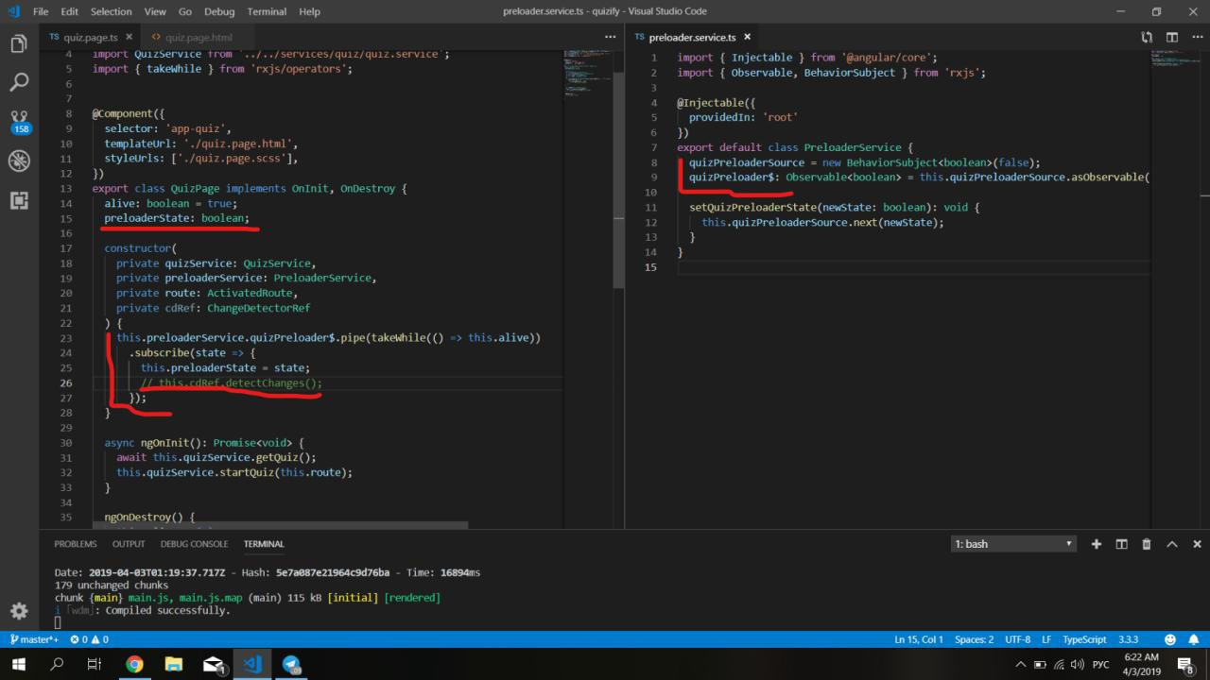Click Open Changes icon in right editor
Viewport: 1210px width, 680px height.
tap(1147, 37)
